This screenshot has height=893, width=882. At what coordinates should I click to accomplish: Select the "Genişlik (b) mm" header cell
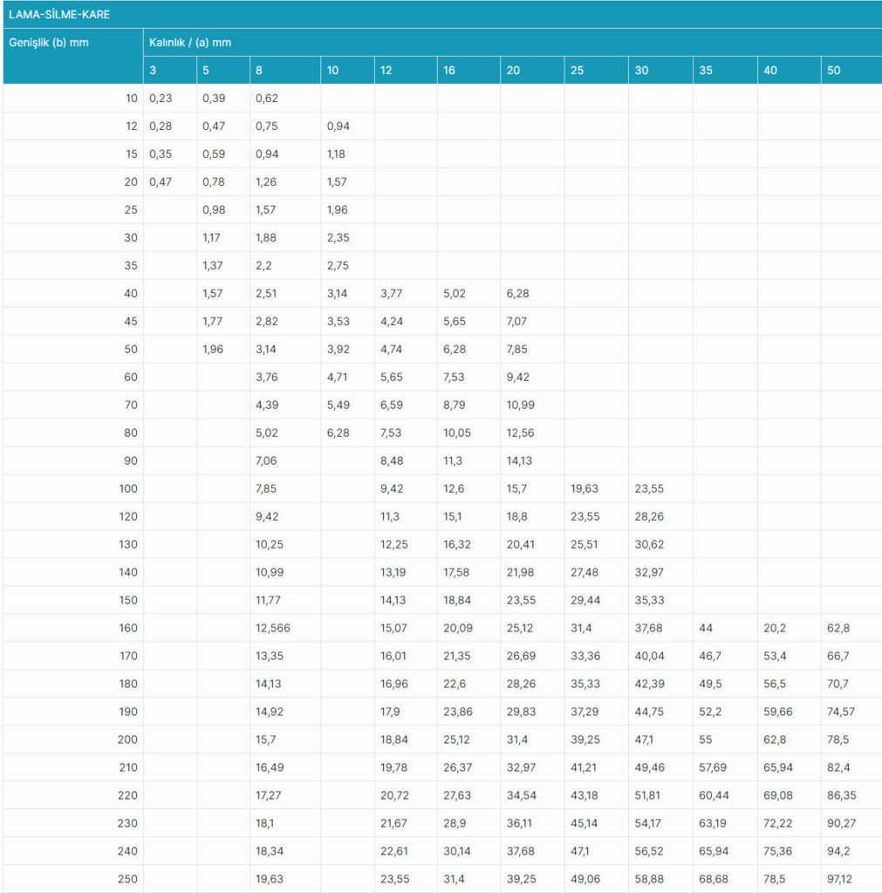pos(49,42)
